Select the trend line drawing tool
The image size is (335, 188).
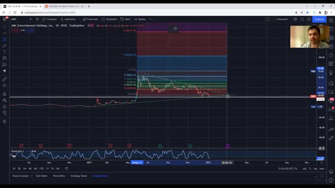(x=5, y=33)
